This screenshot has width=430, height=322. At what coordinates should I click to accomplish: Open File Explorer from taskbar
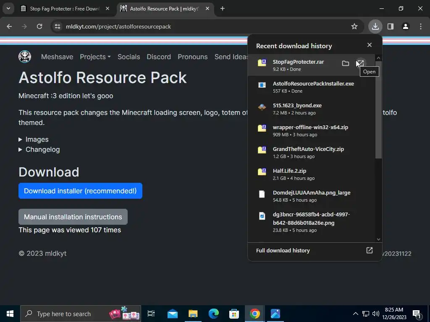tap(193, 314)
